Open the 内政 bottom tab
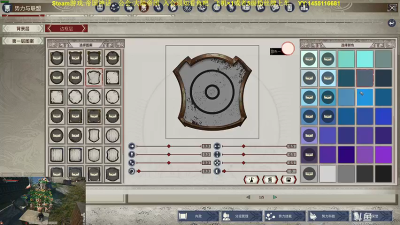Screen dimensions: 400x225 [x=198, y=216]
